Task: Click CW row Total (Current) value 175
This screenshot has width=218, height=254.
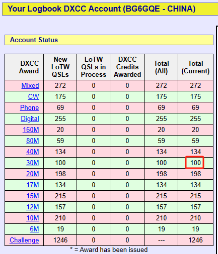Action: point(195,96)
